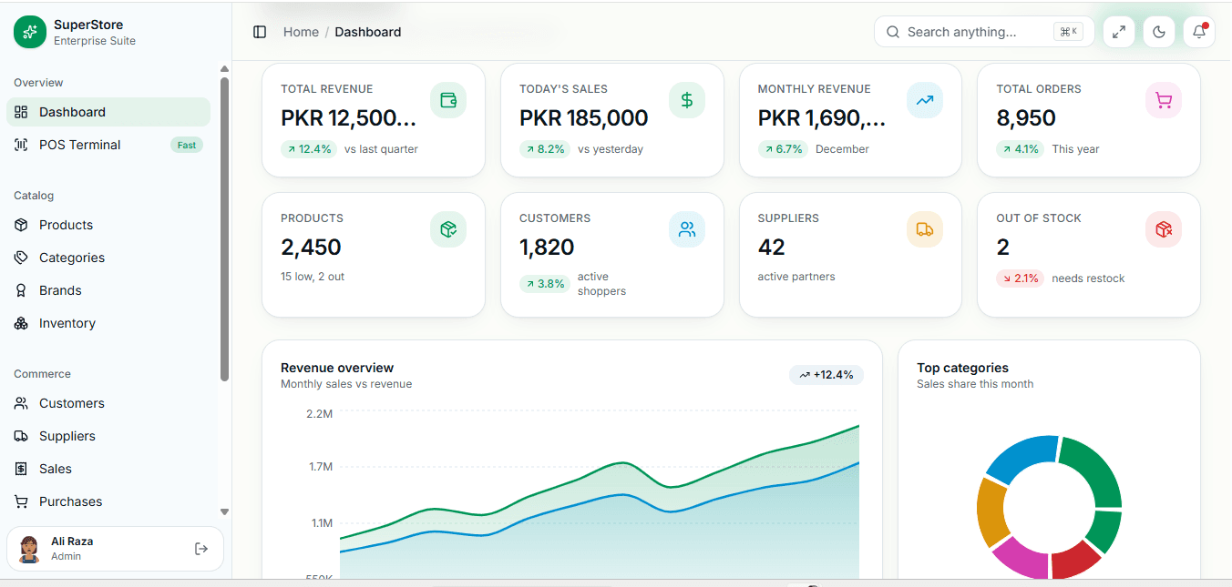The height and width of the screenshot is (587, 1232).
Task: Click the 'active partners' text
Action: (796, 277)
